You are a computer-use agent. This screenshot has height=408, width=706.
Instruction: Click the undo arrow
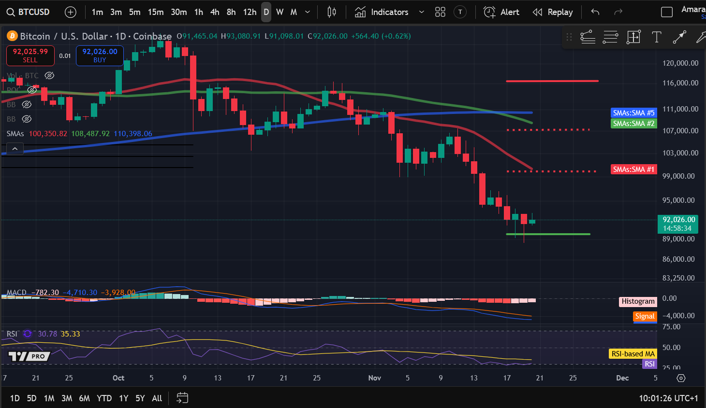coord(596,12)
